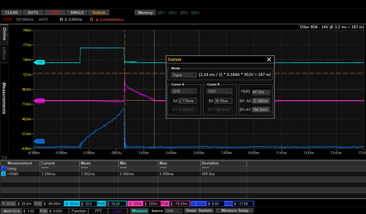The image size is (366, 214).
Task: Toggle the M2 memory checkbox
Action: tap(171, 12)
